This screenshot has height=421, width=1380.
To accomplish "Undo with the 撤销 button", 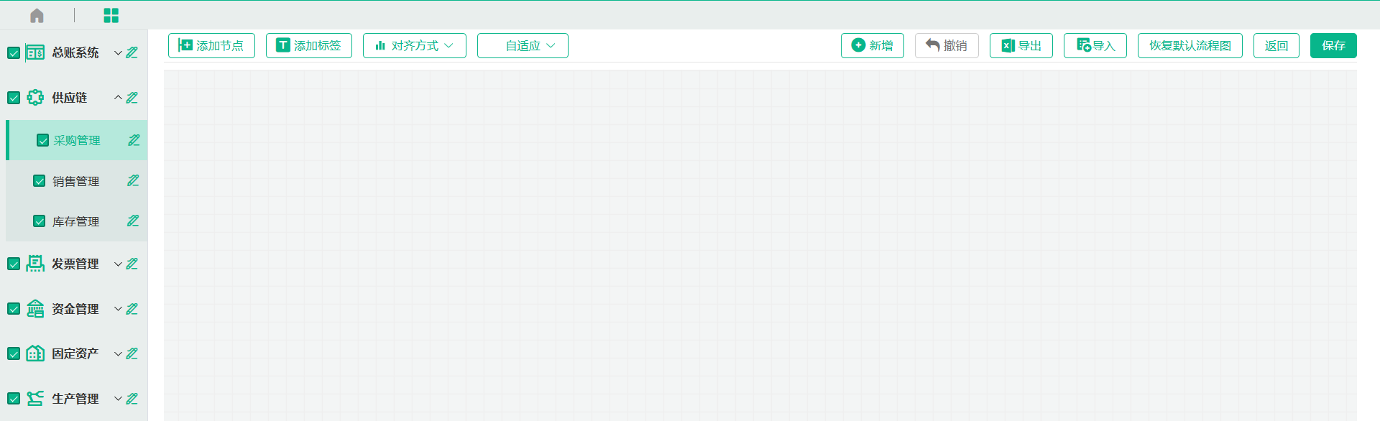I will (x=947, y=45).
